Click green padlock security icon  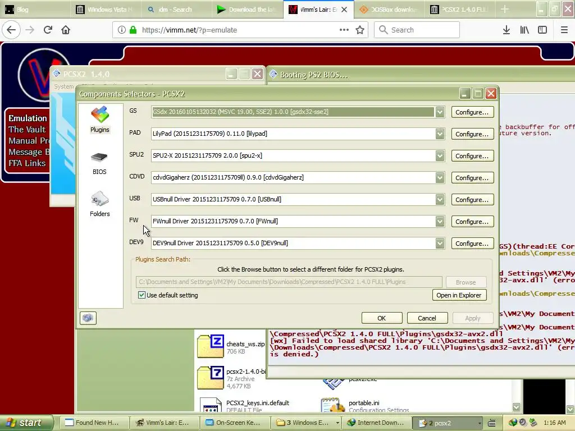click(133, 30)
